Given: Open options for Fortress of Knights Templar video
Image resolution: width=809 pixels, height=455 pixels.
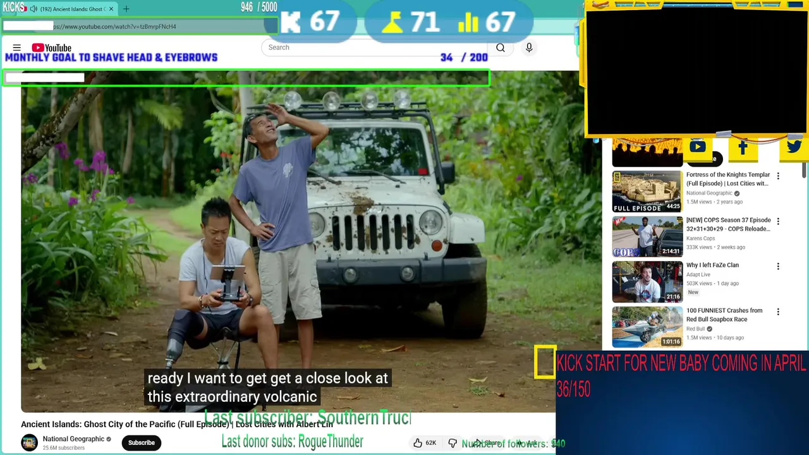Looking at the screenshot, I should [x=778, y=176].
